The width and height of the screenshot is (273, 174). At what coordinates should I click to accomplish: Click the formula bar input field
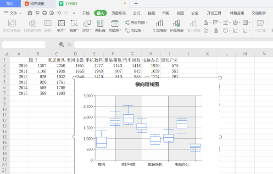[x=173, y=45]
